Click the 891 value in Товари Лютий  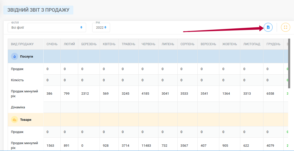tap(66, 145)
